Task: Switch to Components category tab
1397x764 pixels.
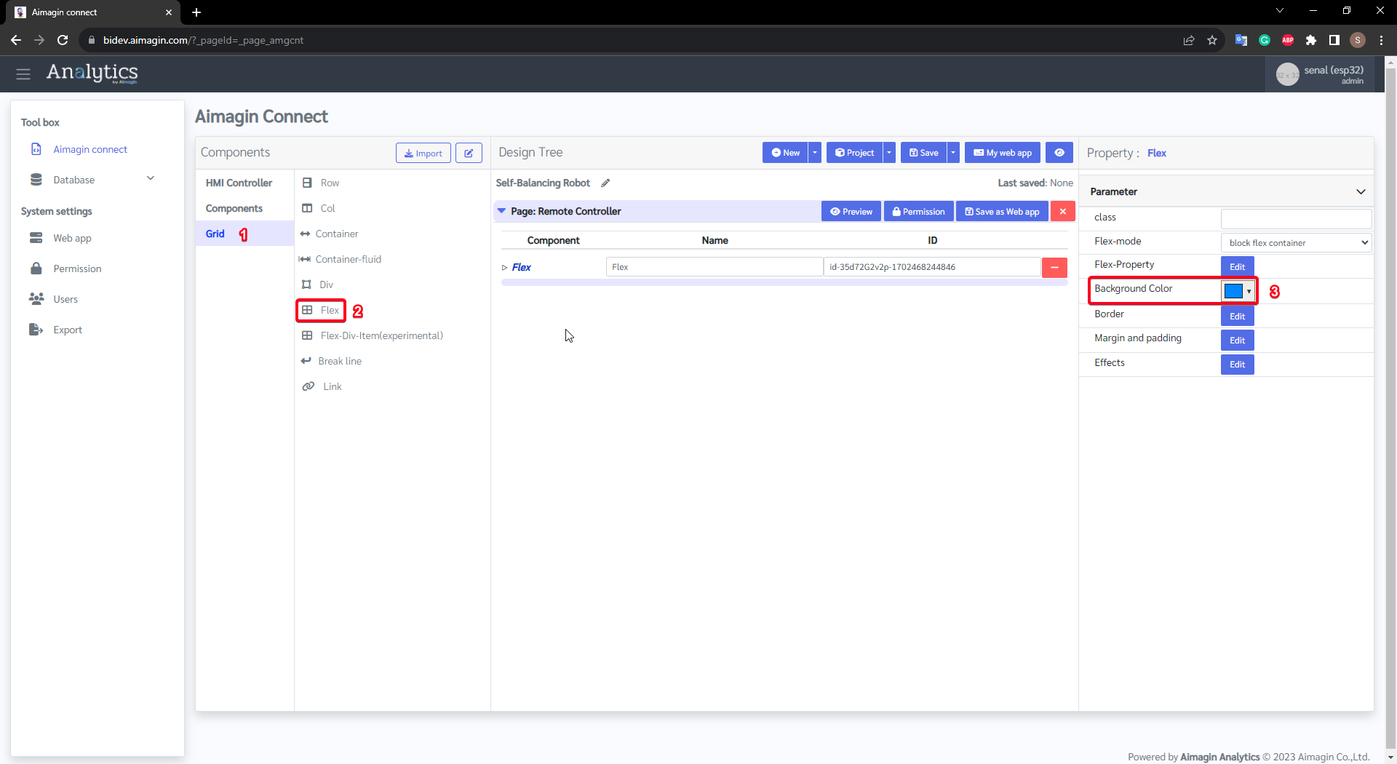Action: (234, 208)
